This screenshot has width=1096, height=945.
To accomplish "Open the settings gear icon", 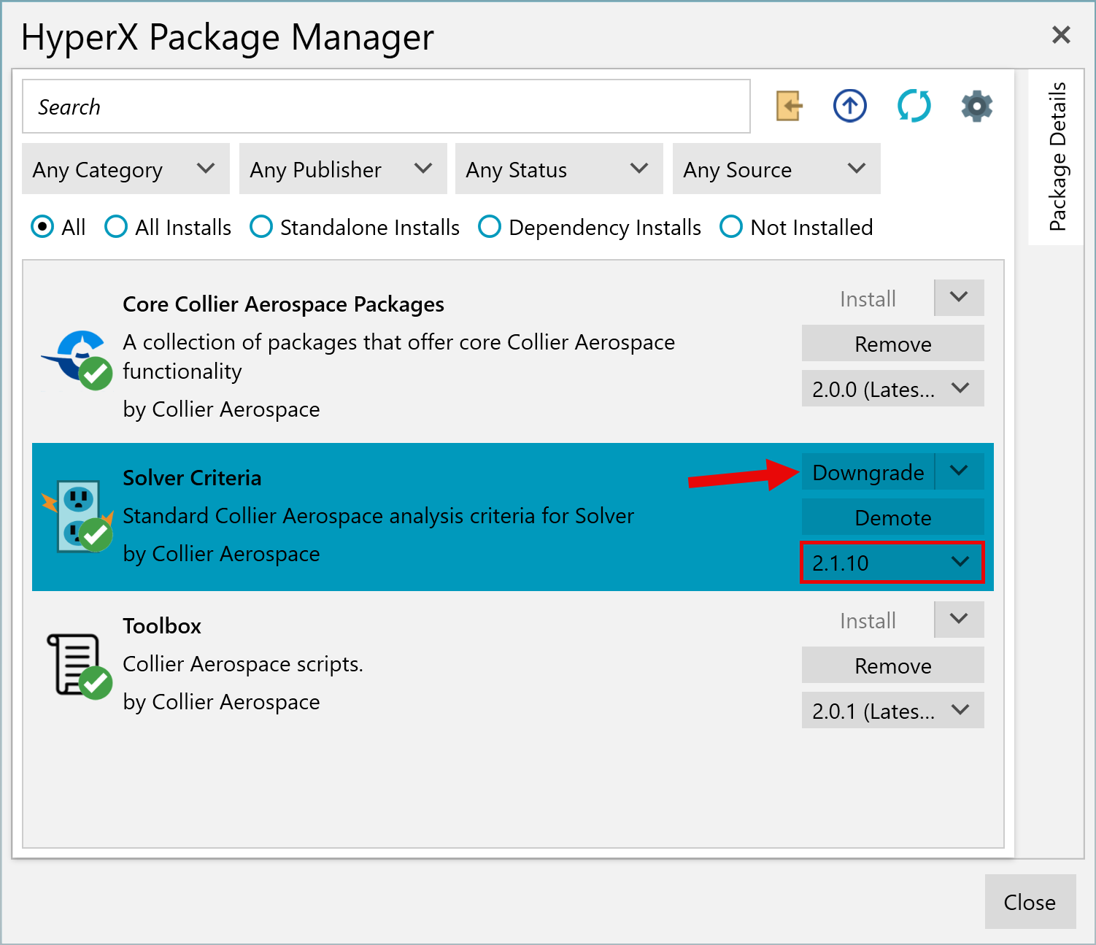I will 977,107.
